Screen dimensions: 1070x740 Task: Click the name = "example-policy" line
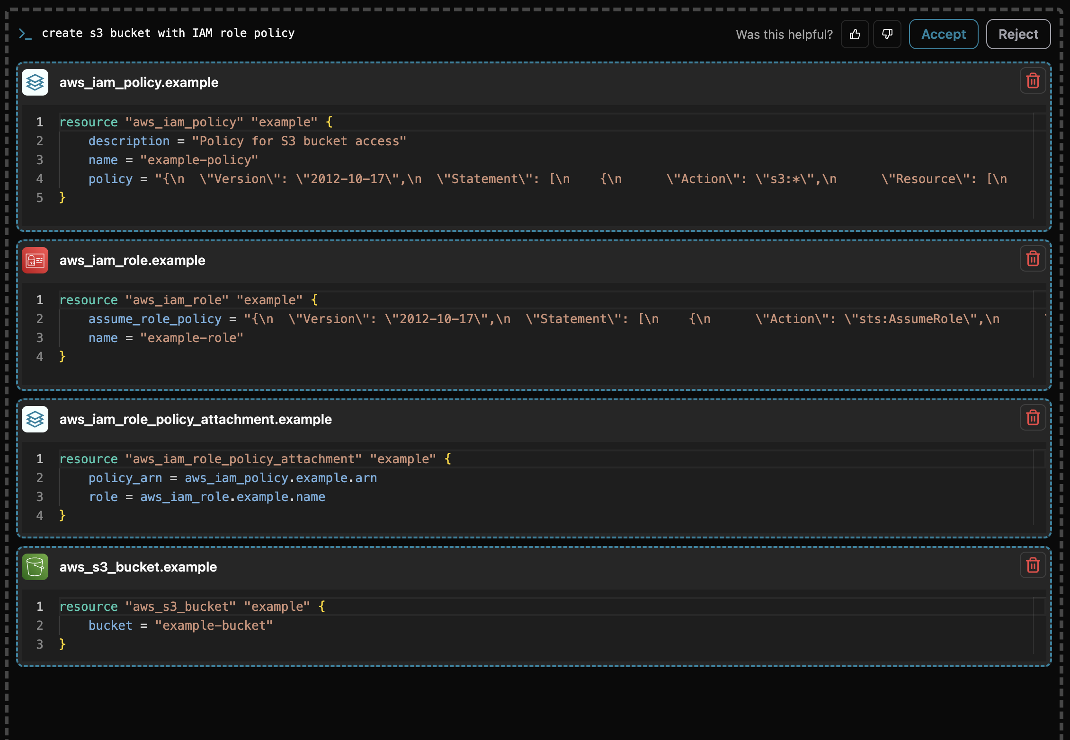click(x=173, y=160)
